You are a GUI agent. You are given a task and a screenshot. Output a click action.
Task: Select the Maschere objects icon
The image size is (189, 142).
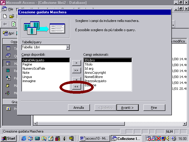8,63
